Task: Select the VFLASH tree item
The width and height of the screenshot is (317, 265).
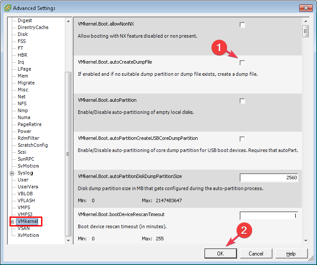Action: pos(26,200)
